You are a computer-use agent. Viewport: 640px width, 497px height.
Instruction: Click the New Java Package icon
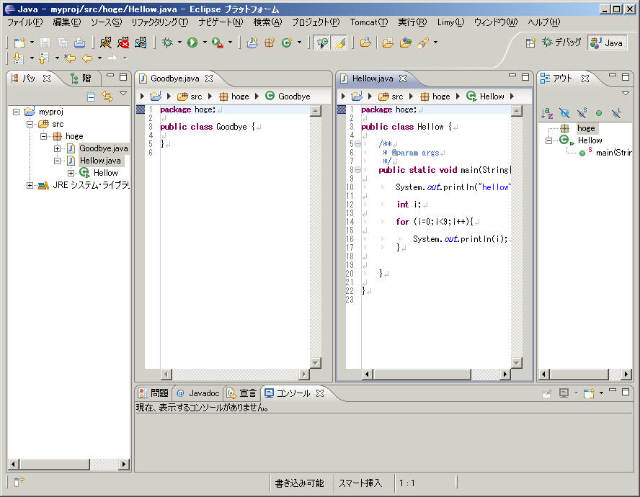[270, 43]
